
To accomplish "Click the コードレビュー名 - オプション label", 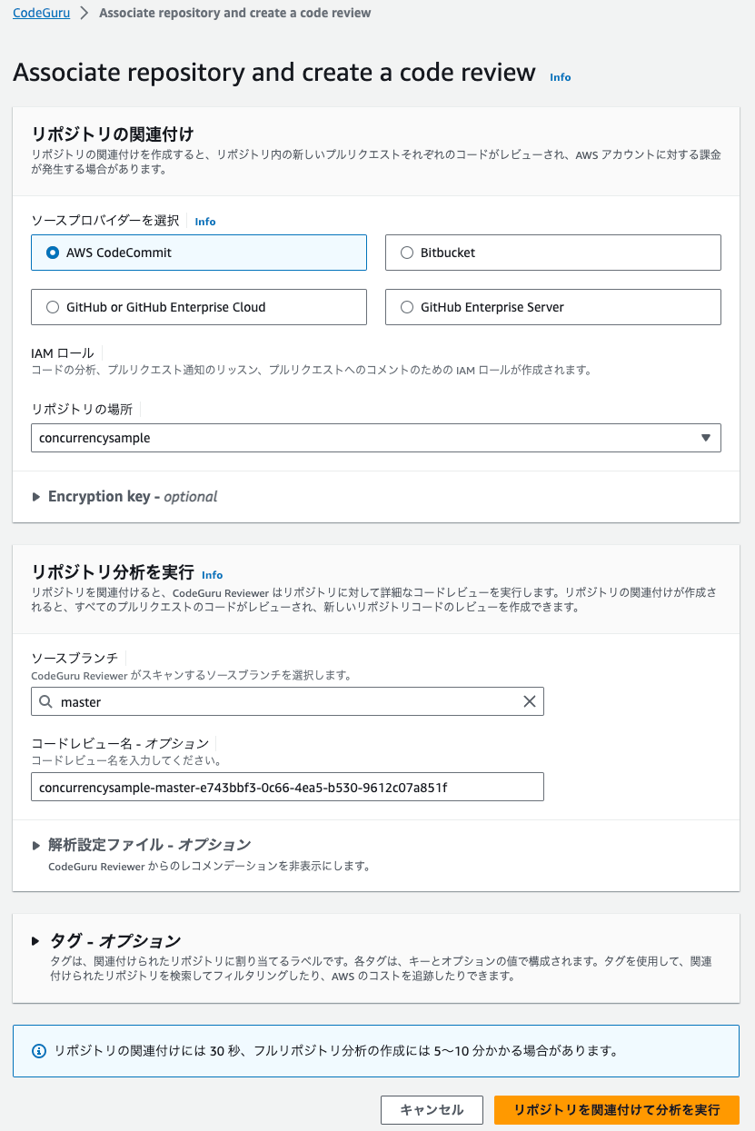I will tap(120, 743).
